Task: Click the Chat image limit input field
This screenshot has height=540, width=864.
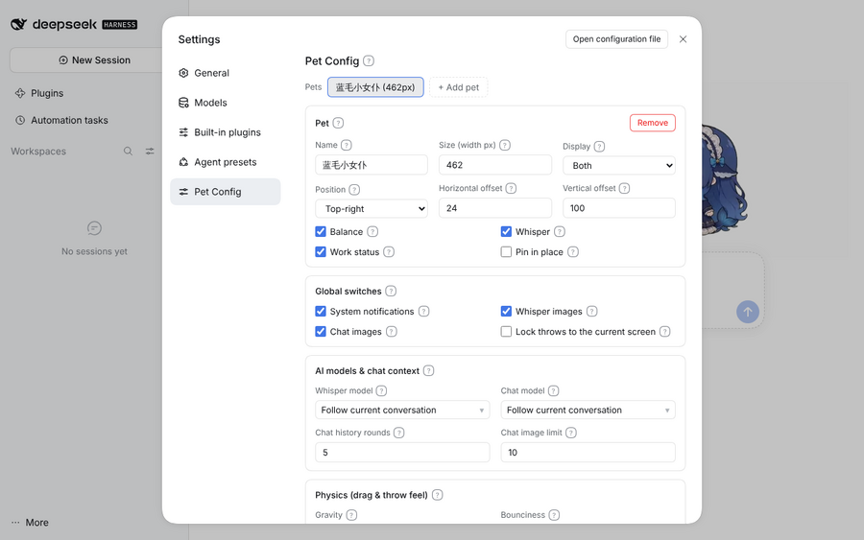Action: [x=588, y=453]
